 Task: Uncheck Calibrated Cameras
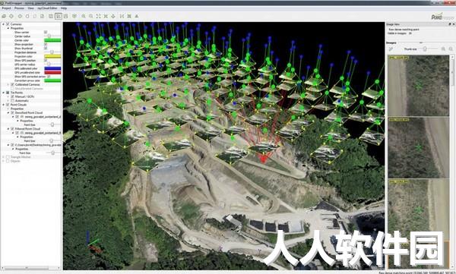12,84
